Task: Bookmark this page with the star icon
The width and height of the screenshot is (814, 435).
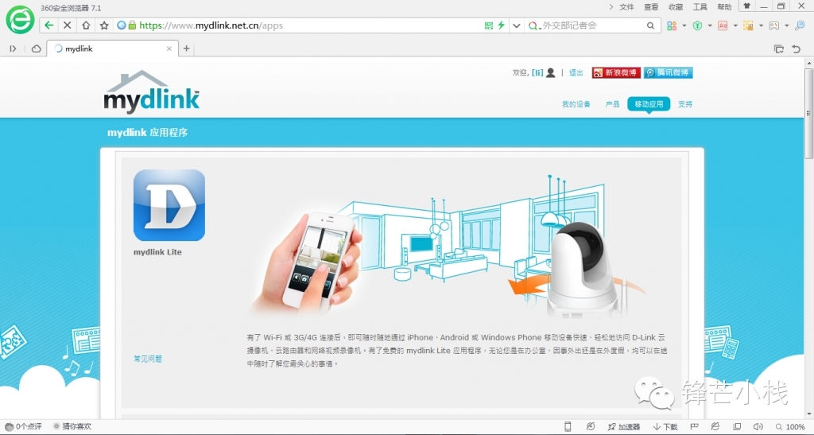Action: tap(104, 25)
